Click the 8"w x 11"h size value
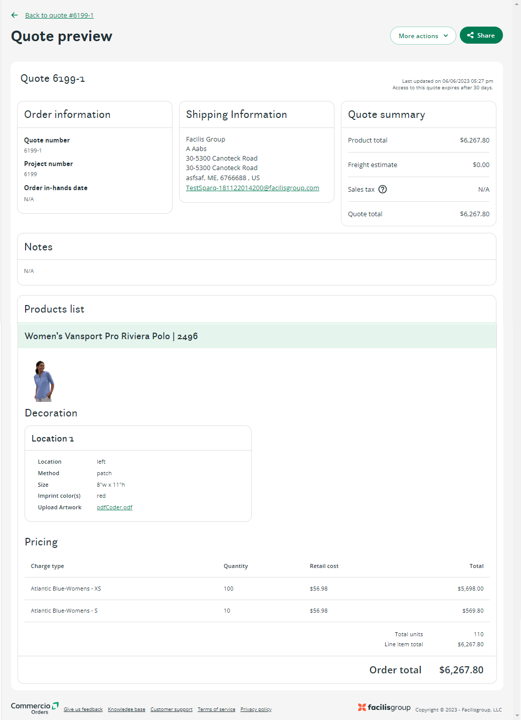 click(x=111, y=485)
